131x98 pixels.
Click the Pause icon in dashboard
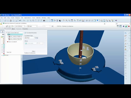[x=124, y=26]
